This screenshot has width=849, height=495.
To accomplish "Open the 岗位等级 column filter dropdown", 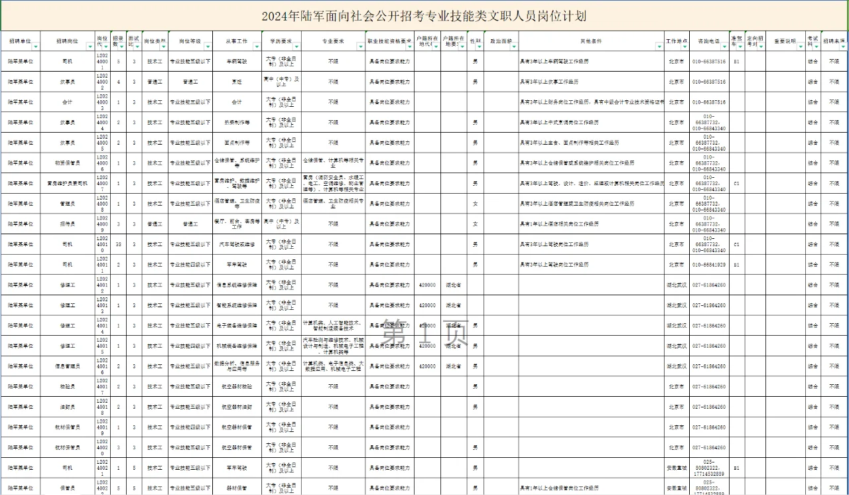I will tap(208, 47).
